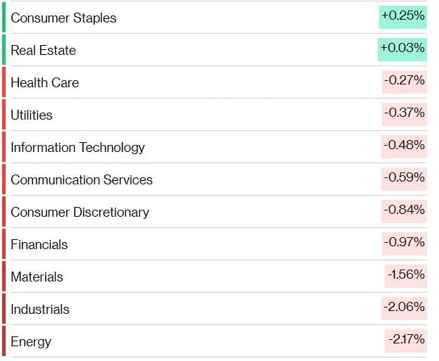Viewport: 439px width, 361px height.
Task: Select the Real Estate sector name
Action: point(43,50)
